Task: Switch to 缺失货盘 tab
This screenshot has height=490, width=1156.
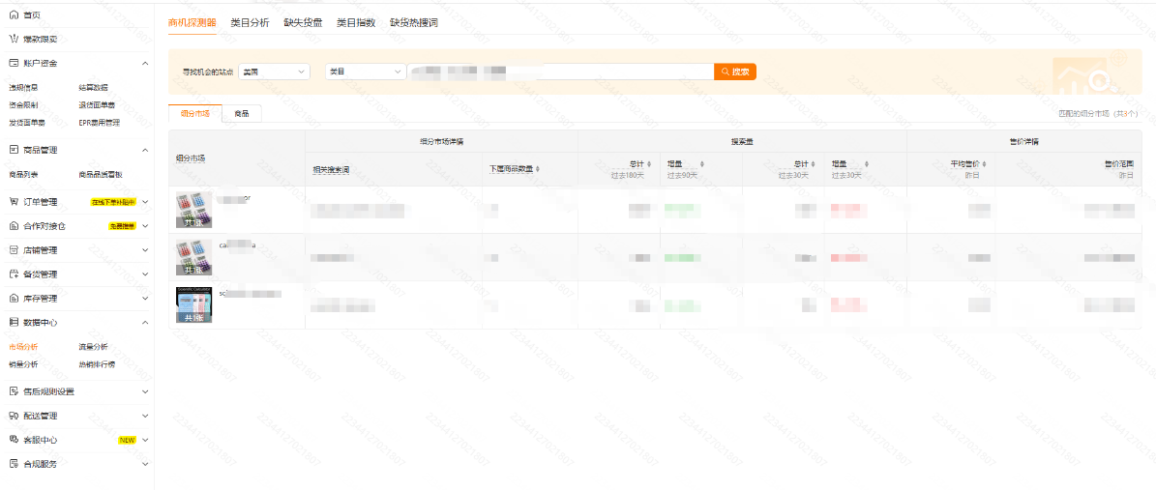Action: [x=303, y=23]
